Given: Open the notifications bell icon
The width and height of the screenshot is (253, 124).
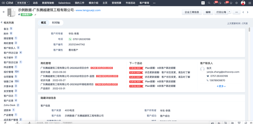Looking at the screenshot, I should 215,3.
